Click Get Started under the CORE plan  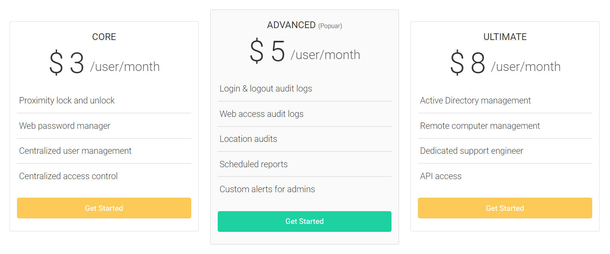104,208
